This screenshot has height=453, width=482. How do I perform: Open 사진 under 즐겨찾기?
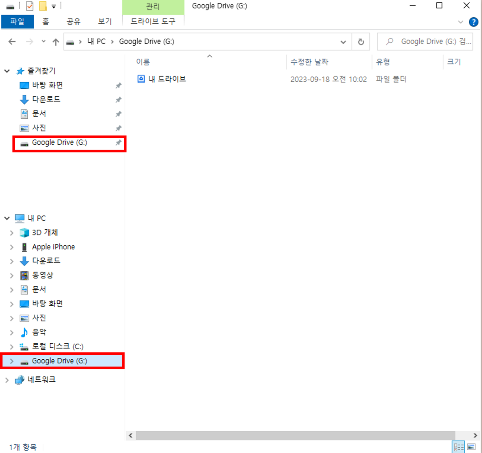(39, 128)
